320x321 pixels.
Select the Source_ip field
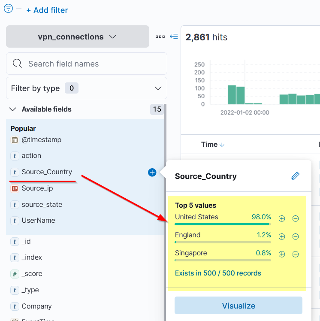(x=37, y=188)
